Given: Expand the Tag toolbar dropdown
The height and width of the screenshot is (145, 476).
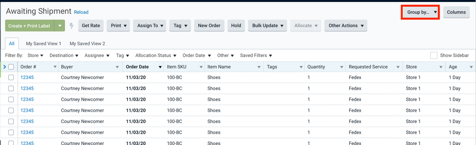Looking at the screenshot, I should pyautogui.click(x=180, y=26).
